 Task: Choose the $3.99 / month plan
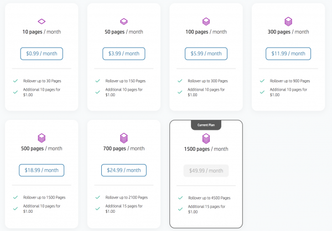(x=123, y=54)
